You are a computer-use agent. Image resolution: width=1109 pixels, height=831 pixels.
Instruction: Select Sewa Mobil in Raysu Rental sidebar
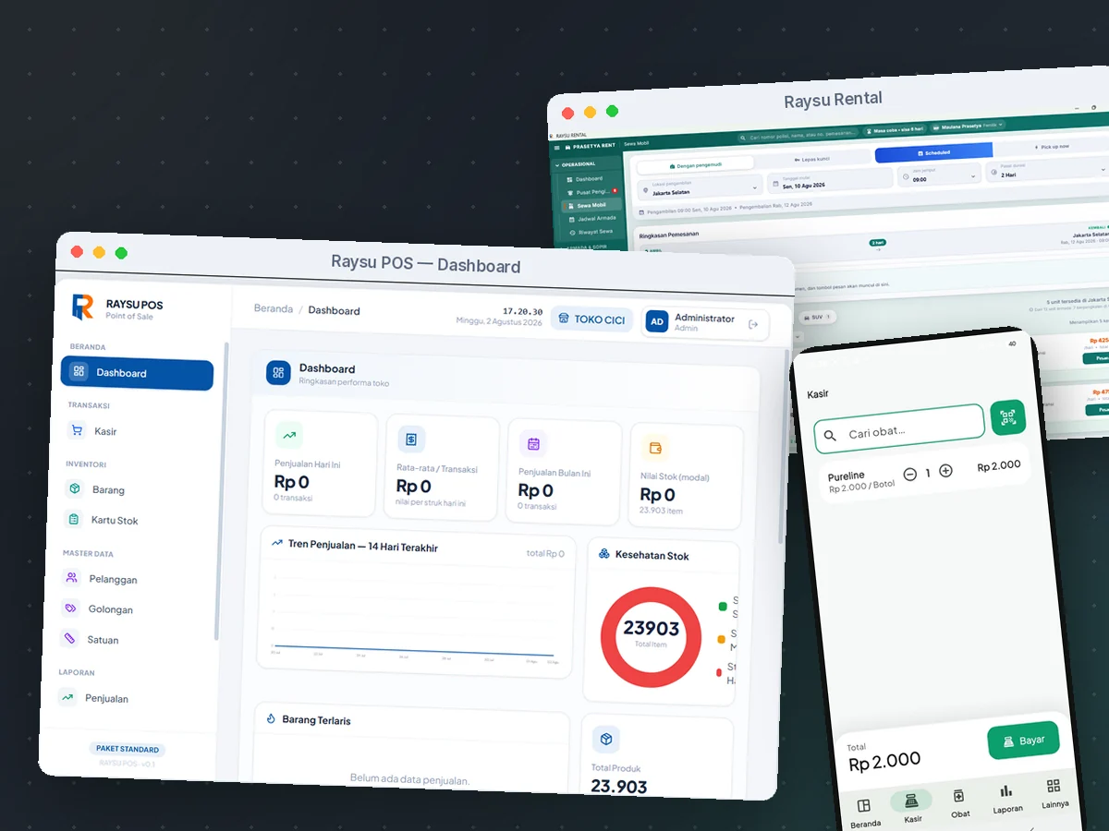(x=591, y=205)
